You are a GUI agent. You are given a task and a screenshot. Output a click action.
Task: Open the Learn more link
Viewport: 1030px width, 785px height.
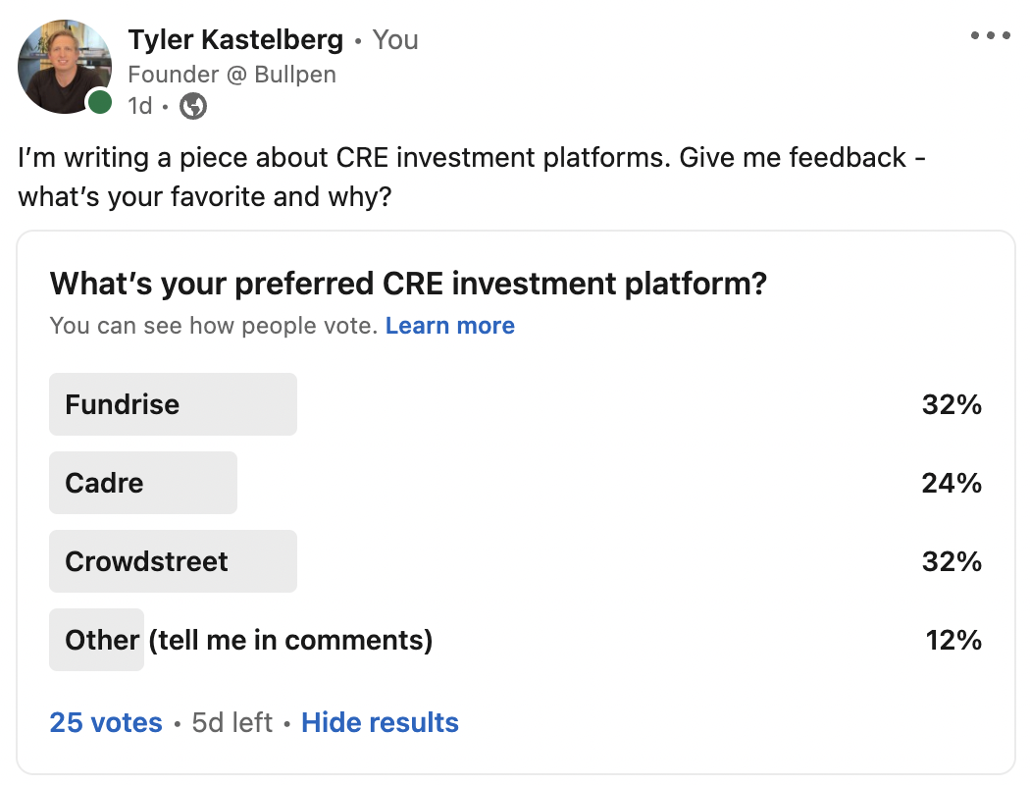pos(450,325)
